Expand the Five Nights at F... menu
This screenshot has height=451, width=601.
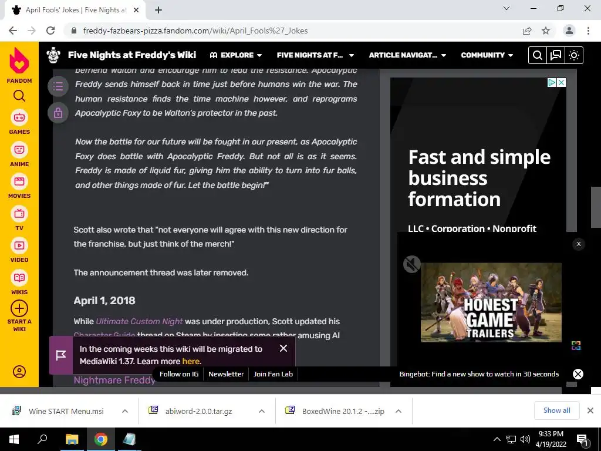[x=315, y=55]
